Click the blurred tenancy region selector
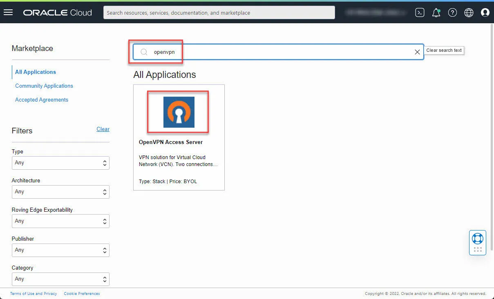The image size is (494, 299). tap(376, 13)
